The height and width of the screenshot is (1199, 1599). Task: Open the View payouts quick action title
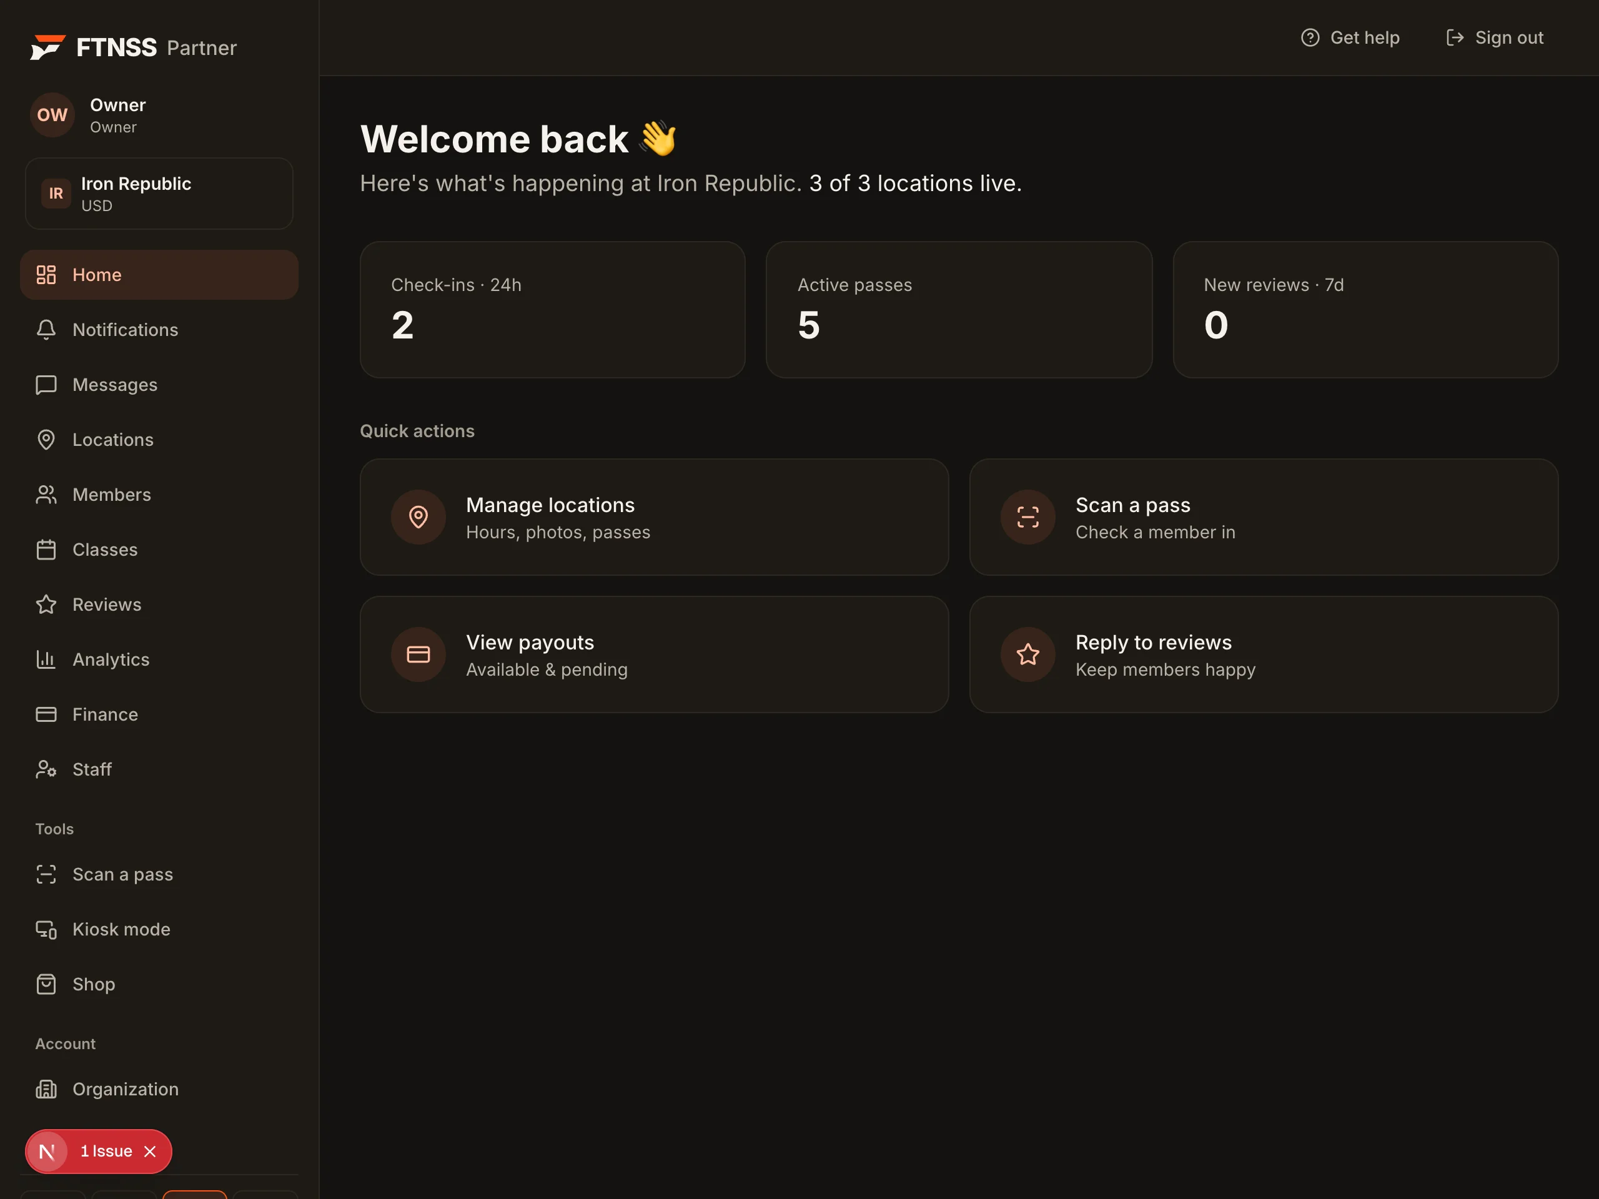coord(530,642)
